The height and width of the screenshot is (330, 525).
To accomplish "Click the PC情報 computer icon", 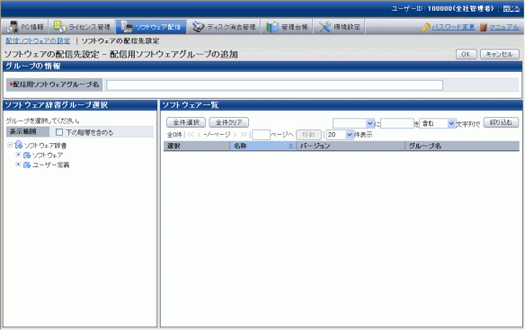I will pyautogui.click(x=13, y=27).
